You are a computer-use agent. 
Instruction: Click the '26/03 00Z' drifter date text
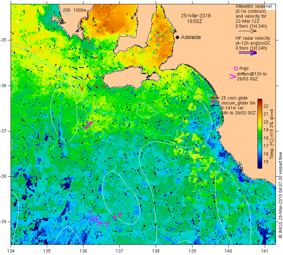pyautogui.click(x=247, y=79)
